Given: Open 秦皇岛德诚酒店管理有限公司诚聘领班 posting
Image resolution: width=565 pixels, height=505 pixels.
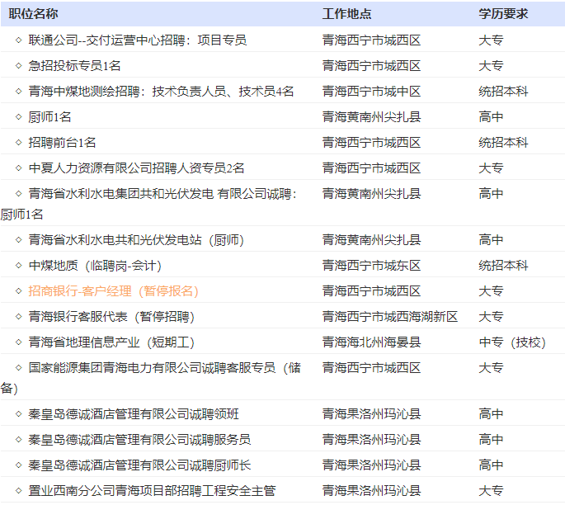Looking at the screenshot, I should (134, 414).
